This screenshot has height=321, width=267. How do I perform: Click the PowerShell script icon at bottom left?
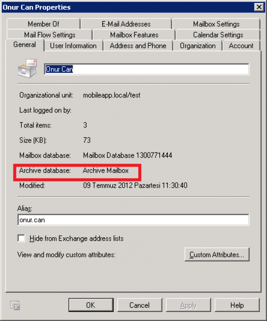(x=15, y=305)
